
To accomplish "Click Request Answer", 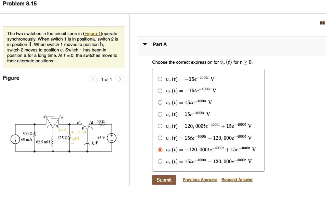I will point(237,180).
